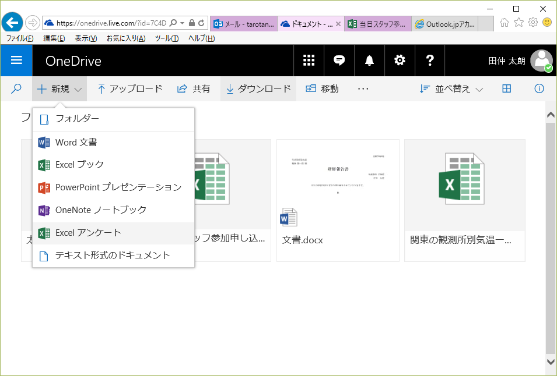
Task: Open the ツール(T) menu
Action: click(x=167, y=38)
